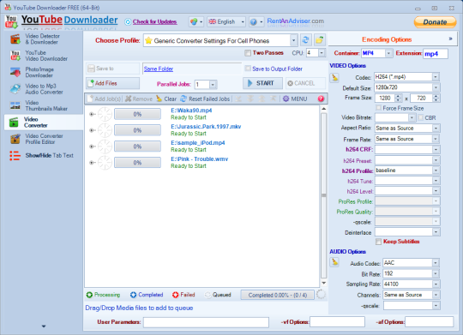
Task: Click the User Parameters input field
Action: coord(206,322)
